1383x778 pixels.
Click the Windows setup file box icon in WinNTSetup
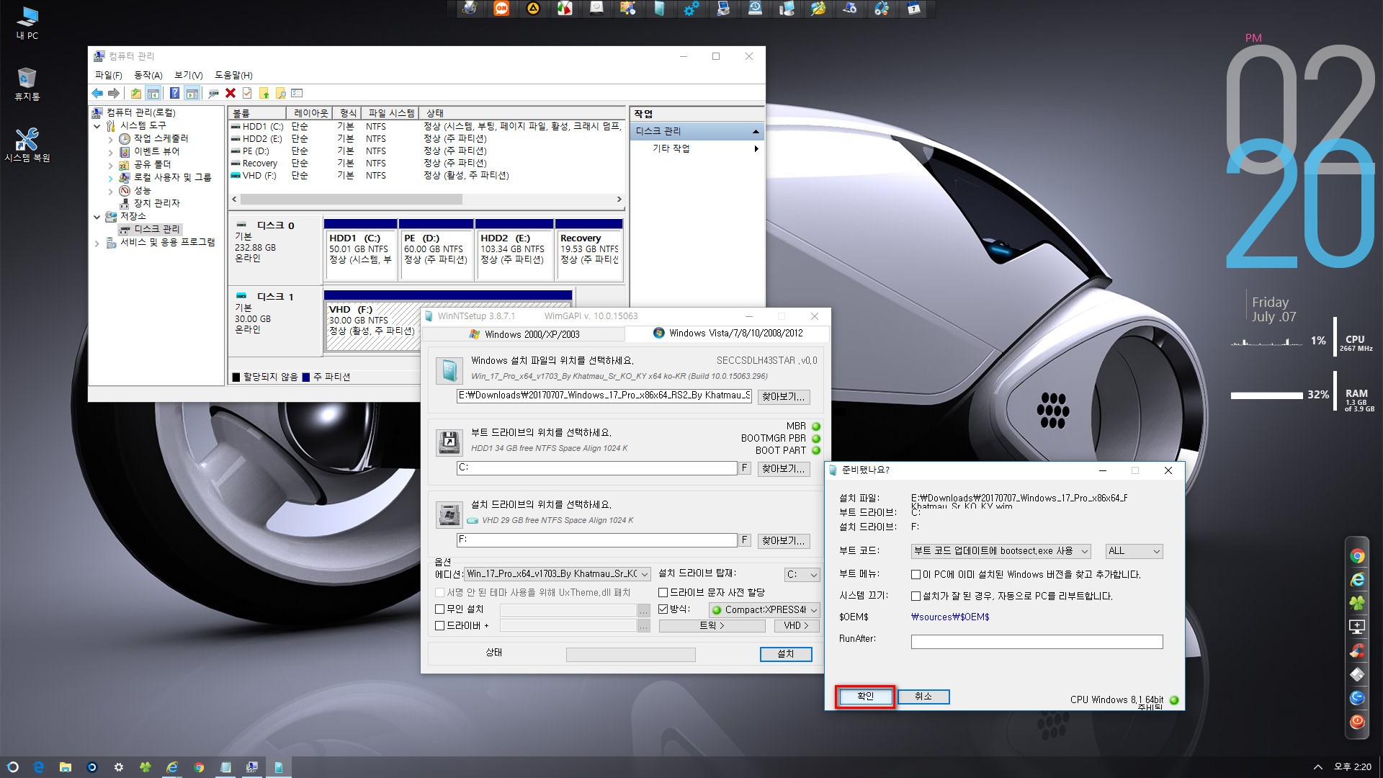(x=449, y=370)
